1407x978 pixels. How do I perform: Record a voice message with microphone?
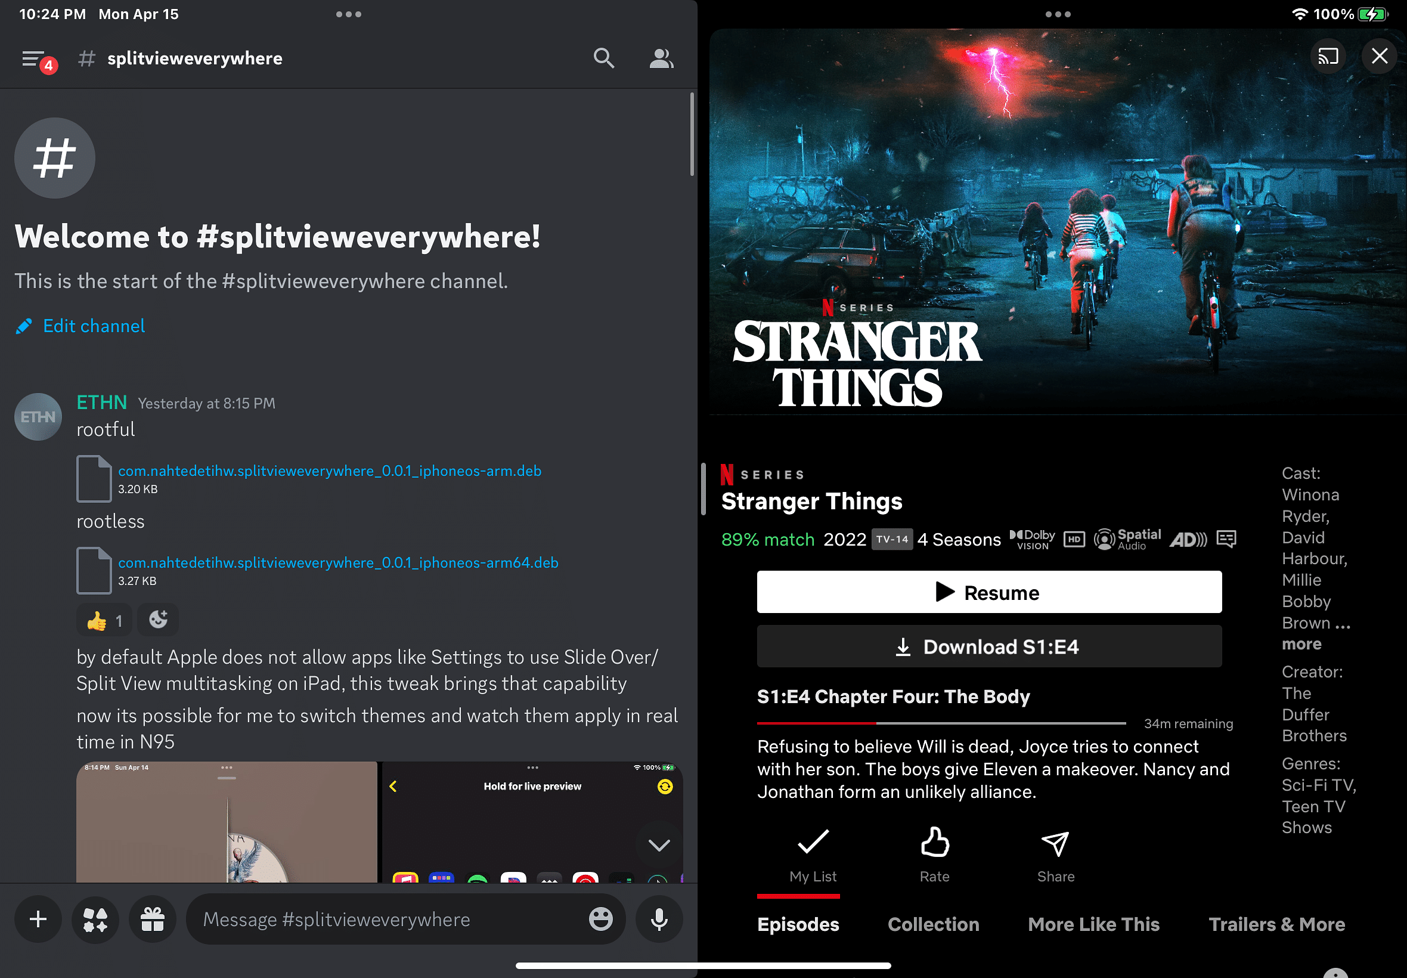coord(659,919)
